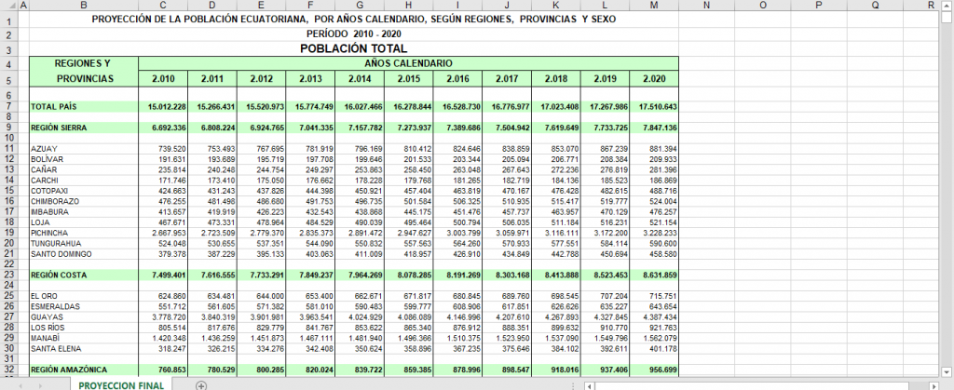Add a new sheet with the plus icon
Viewport: 954px width, 390px height.
(201, 385)
